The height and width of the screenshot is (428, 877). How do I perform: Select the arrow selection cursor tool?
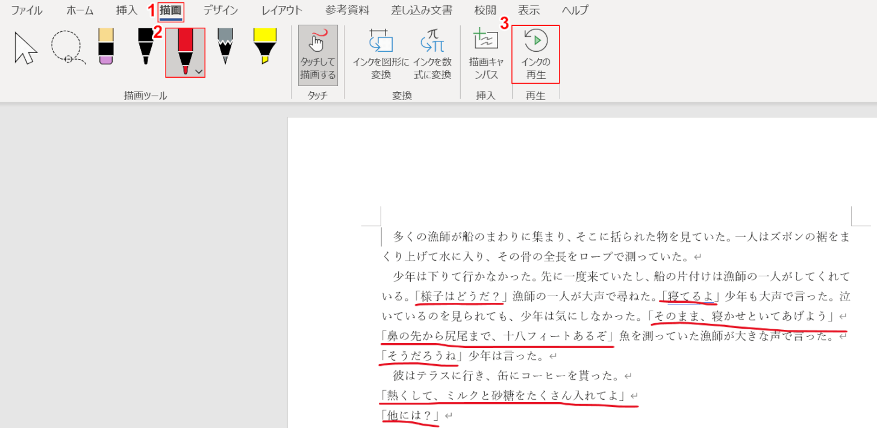tap(26, 49)
